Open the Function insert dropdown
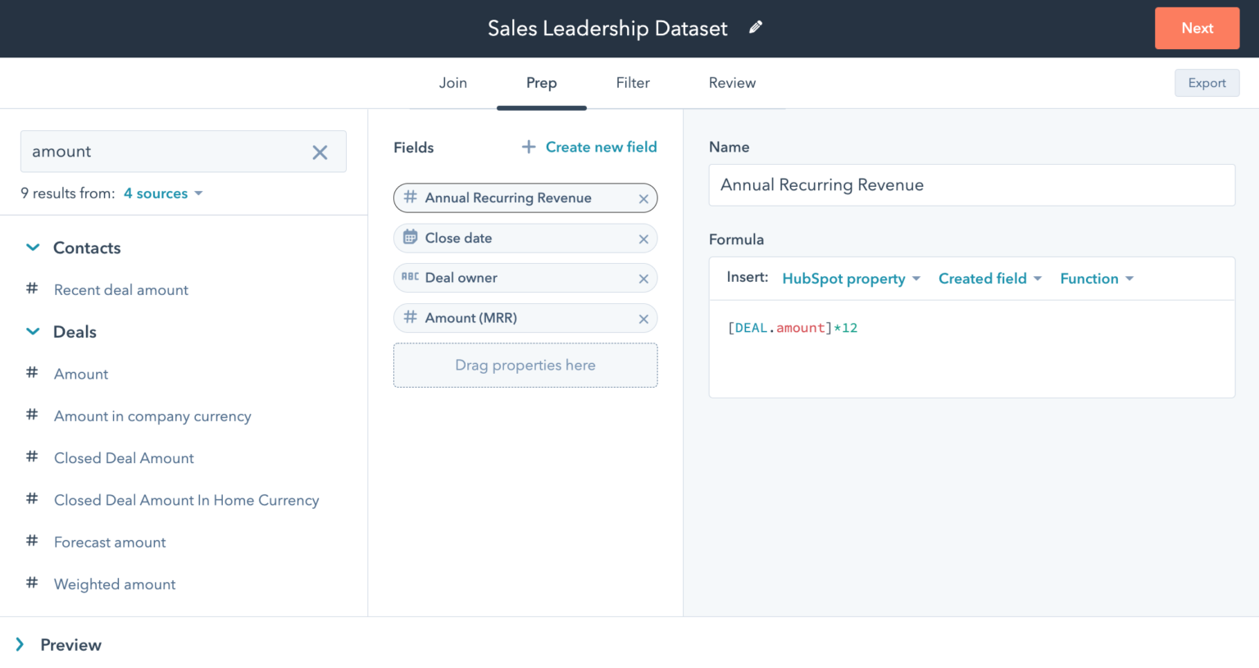1259x668 pixels. pyautogui.click(x=1097, y=278)
